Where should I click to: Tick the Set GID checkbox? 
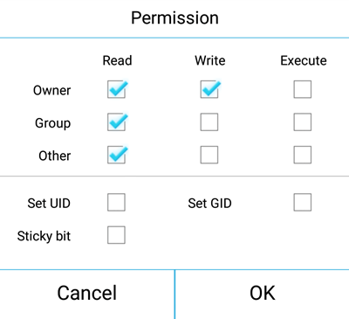(303, 202)
